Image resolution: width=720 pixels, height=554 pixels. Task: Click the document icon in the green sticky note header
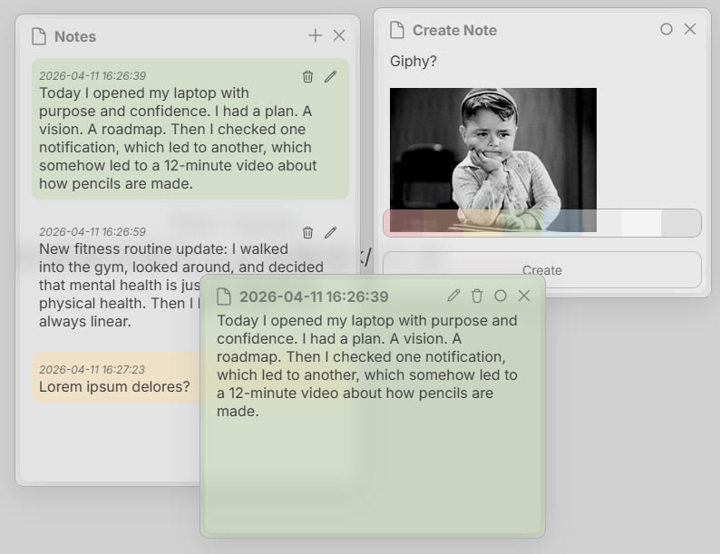(x=224, y=296)
